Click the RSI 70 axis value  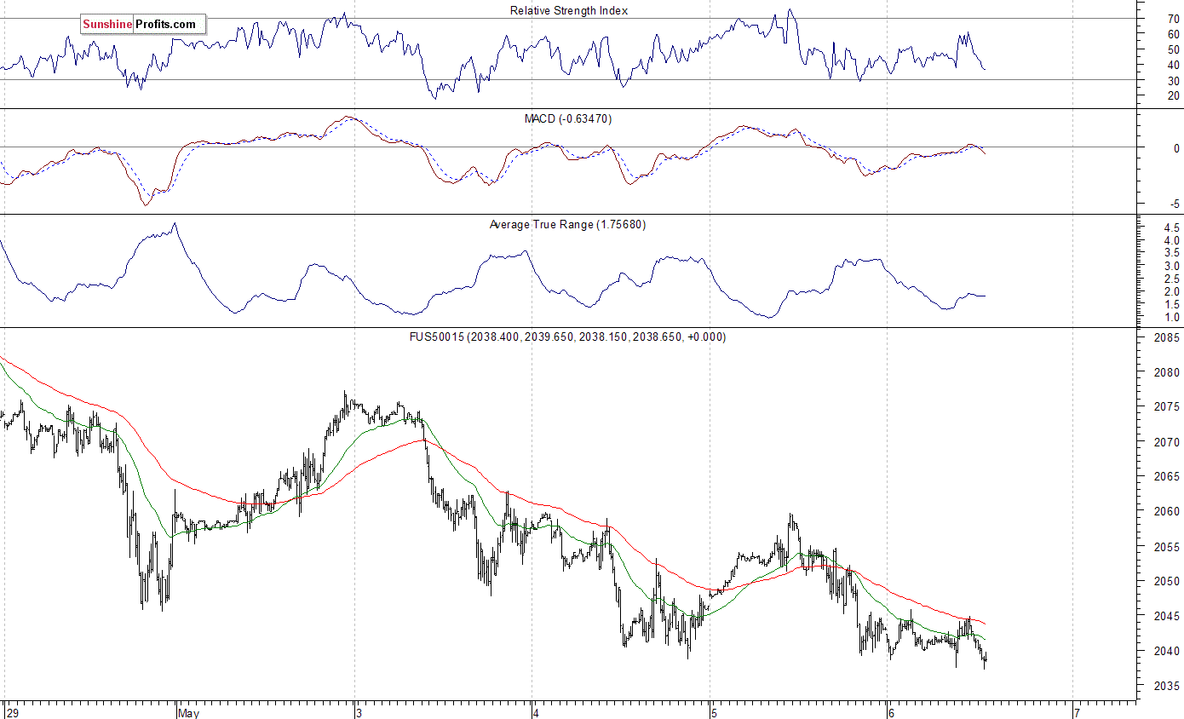(1174, 19)
